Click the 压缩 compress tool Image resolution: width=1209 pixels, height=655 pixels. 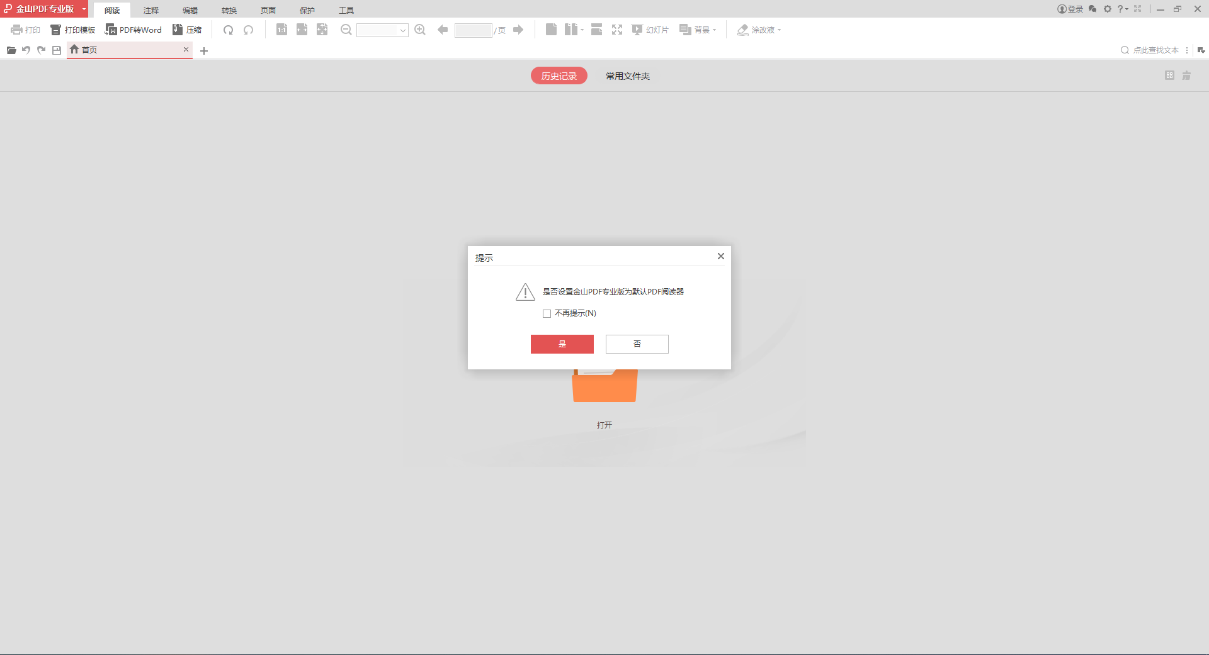point(187,30)
